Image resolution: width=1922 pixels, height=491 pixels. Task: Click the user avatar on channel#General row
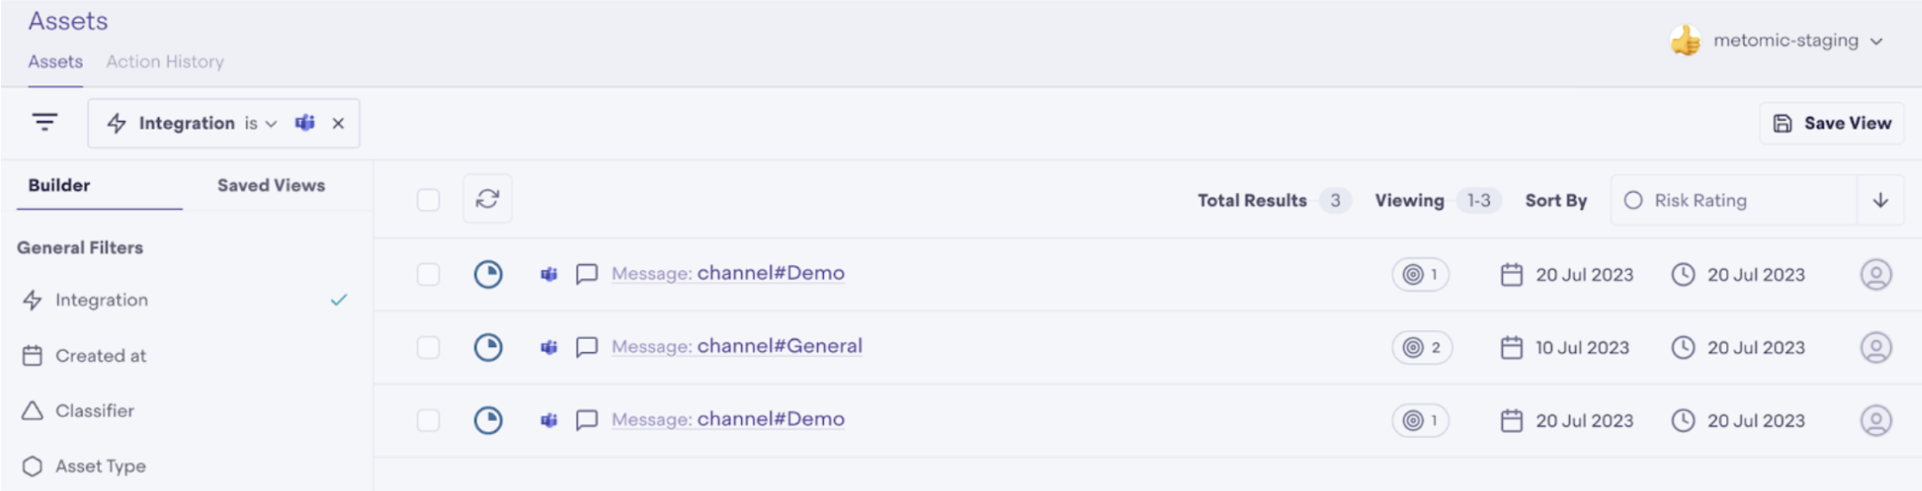coord(1876,348)
